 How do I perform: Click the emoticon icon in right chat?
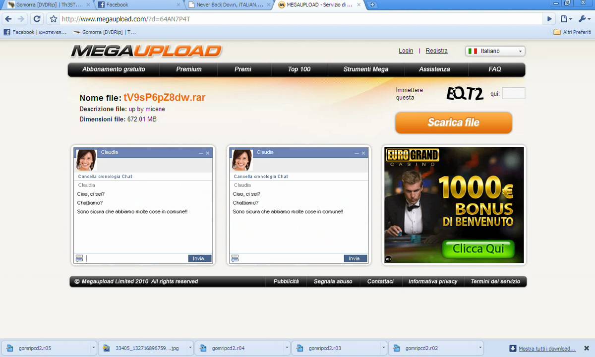(235, 258)
